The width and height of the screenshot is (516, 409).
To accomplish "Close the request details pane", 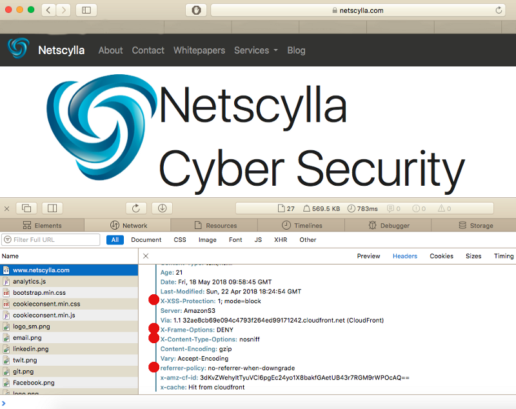I will pos(146,256).
